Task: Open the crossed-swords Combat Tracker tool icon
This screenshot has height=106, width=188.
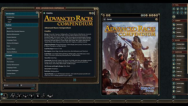Action: click(x=174, y=9)
